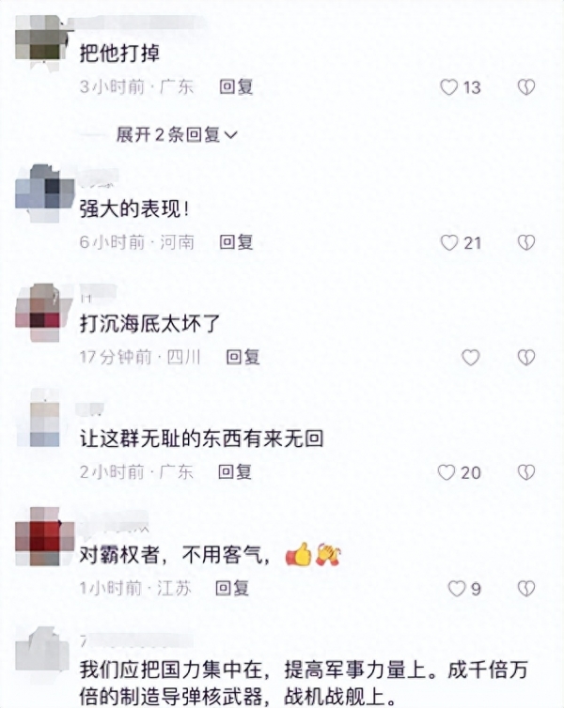
Task: Reply to the comment from 广东 3小时前
Action: click(x=236, y=86)
